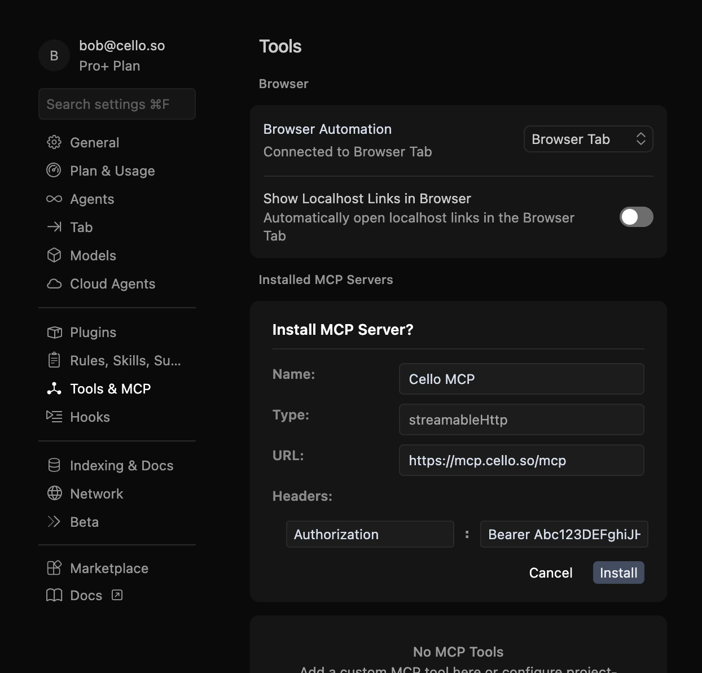Image resolution: width=702 pixels, height=673 pixels.
Task: Change Browser Tab selection using the chevrons
Action: (641, 139)
